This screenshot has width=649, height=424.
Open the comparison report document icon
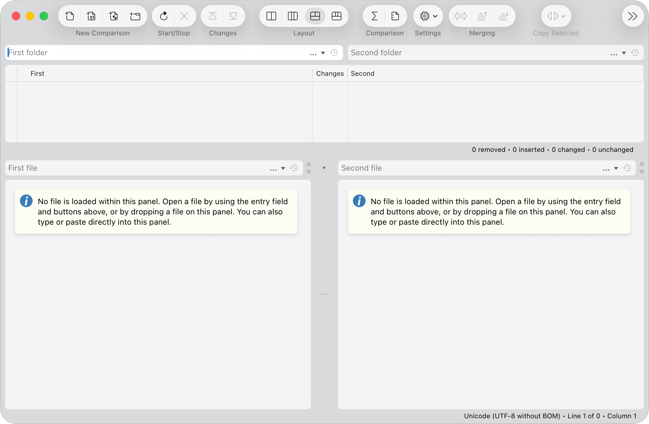(395, 16)
